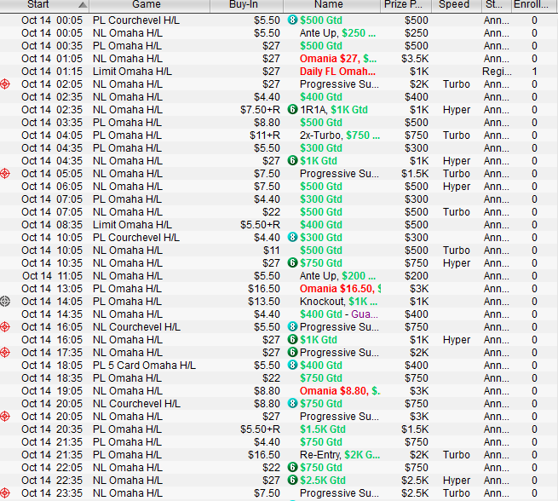This screenshot has height=501, width=558.
Task: Click the '$11+R' buy-in cell
Action: click(265, 135)
